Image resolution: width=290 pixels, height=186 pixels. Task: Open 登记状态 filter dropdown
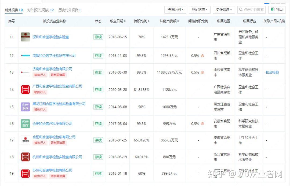pyautogui.click(x=200, y=10)
